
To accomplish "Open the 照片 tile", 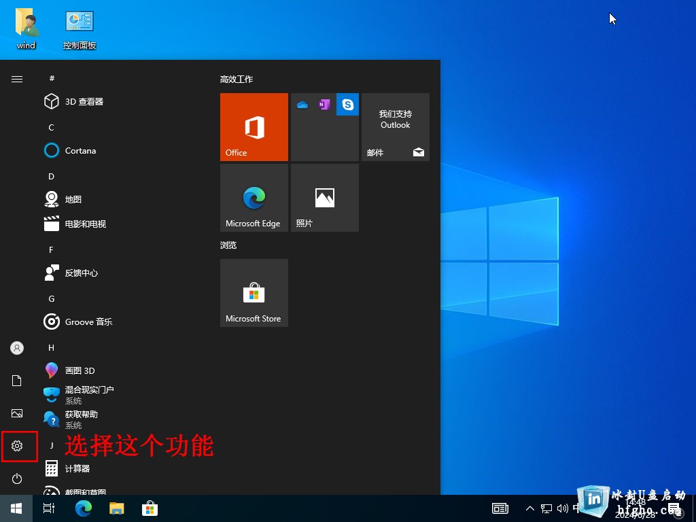I will pyautogui.click(x=324, y=198).
